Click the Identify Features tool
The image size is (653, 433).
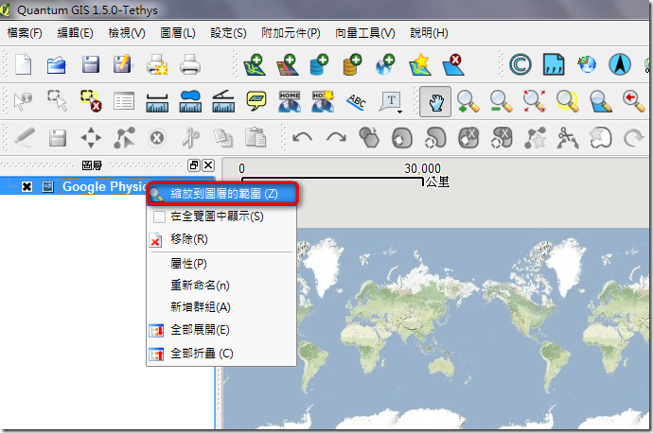(x=23, y=101)
